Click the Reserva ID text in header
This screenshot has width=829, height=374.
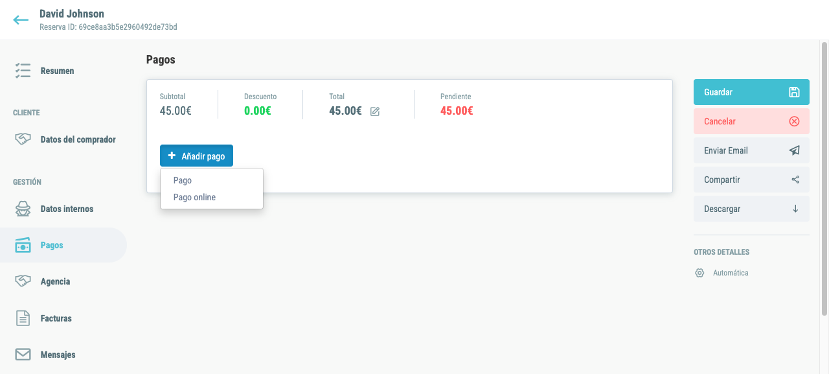coord(108,27)
